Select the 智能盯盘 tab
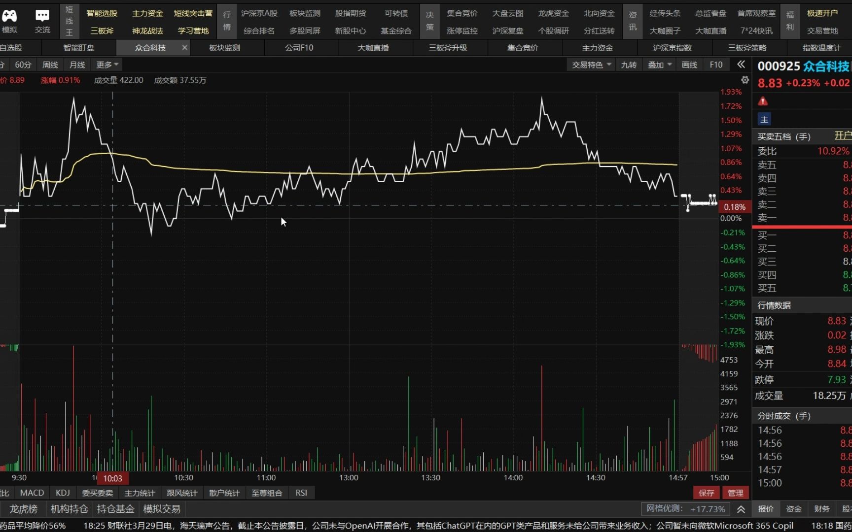The image size is (852, 532). (x=79, y=48)
